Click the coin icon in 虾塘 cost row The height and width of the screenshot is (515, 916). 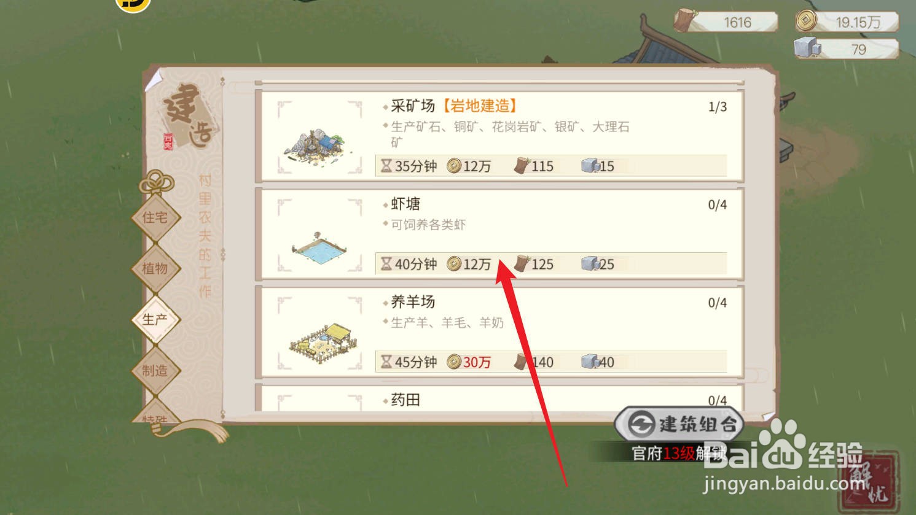pos(454,264)
